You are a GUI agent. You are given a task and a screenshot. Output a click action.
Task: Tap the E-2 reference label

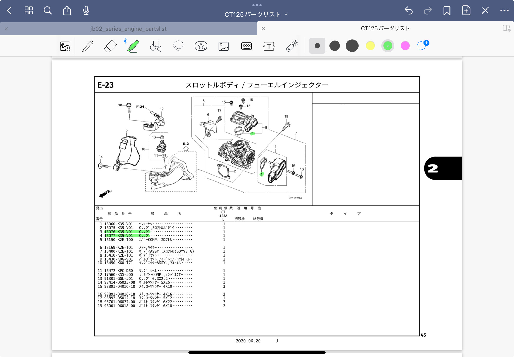186,144
